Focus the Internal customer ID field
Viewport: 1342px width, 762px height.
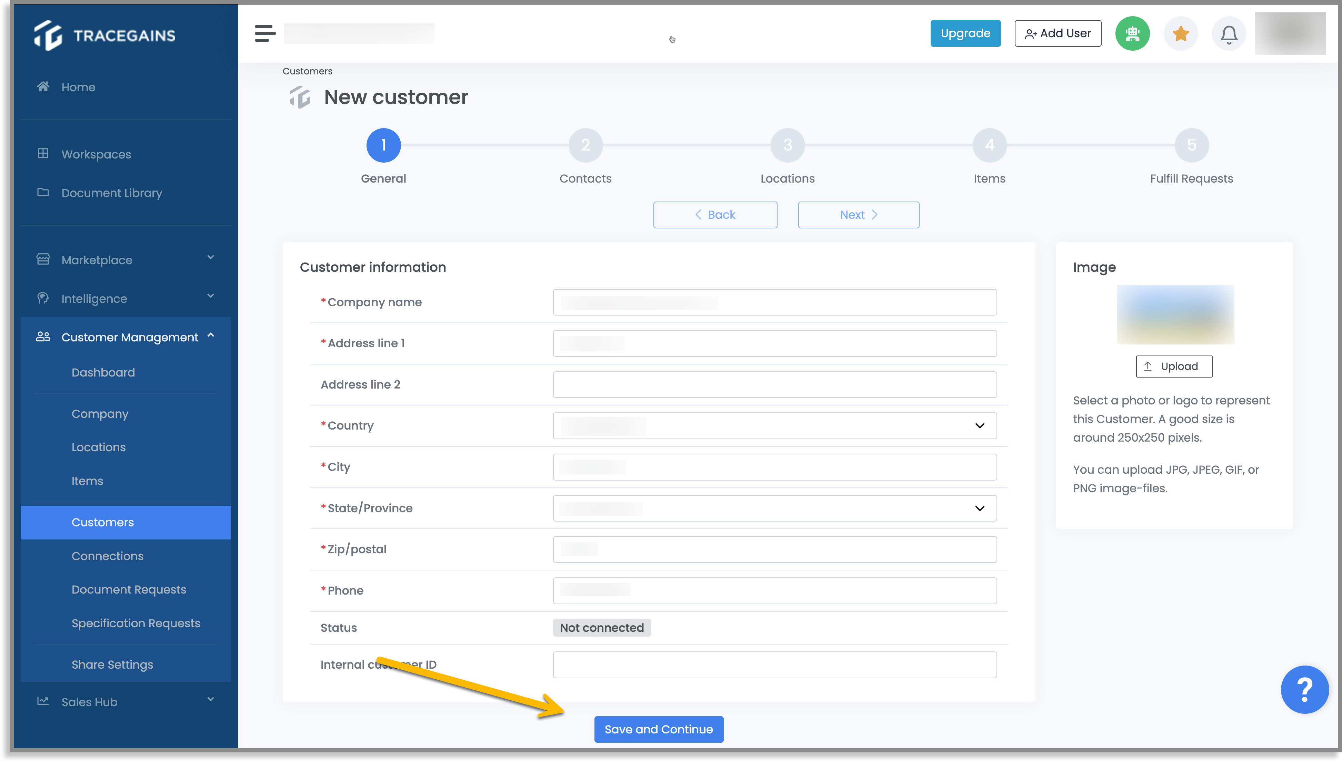(775, 665)
